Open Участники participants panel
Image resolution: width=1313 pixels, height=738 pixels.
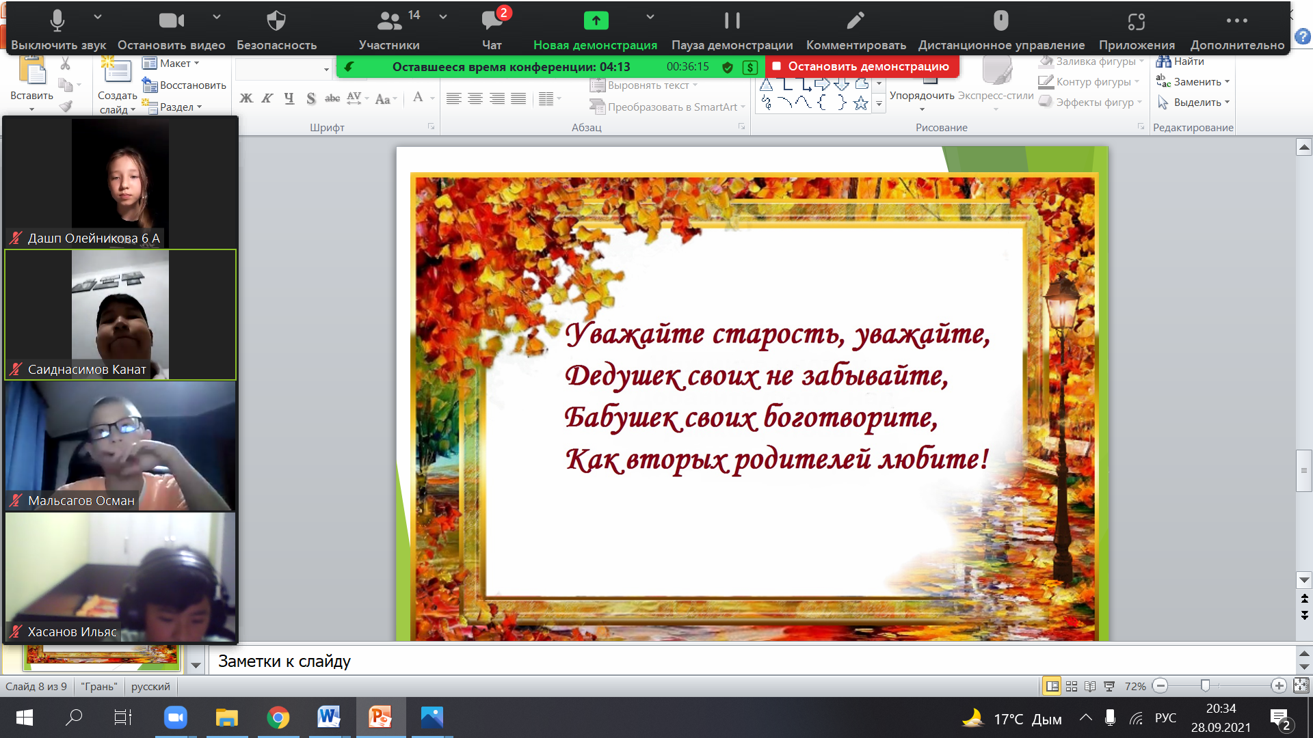[x=390, y=29]
